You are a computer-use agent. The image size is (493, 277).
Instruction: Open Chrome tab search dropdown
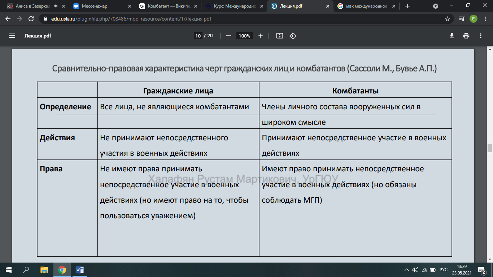[x=436, y=6]
